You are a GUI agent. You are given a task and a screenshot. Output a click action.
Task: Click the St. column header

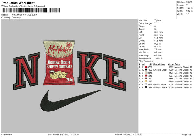151,64
